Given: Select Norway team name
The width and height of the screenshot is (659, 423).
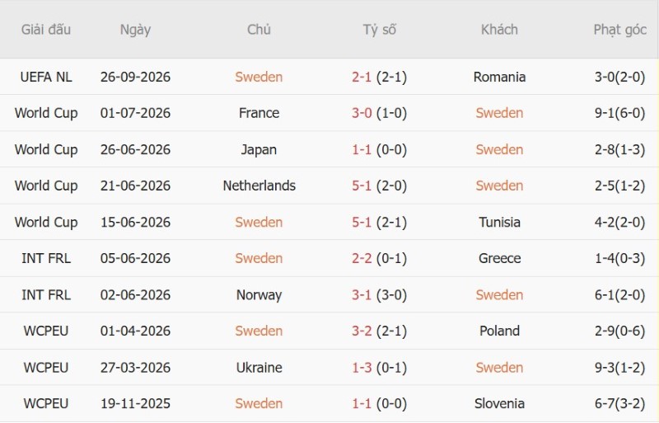Looking at the screenshot, I should (x=259, y=295).
